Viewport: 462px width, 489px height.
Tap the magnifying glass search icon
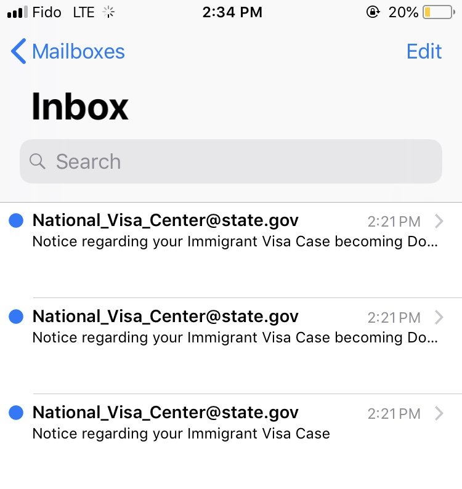click(38, 161)
